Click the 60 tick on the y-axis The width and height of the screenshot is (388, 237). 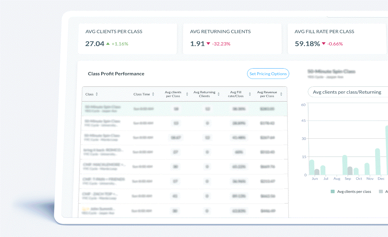(303, 105)
